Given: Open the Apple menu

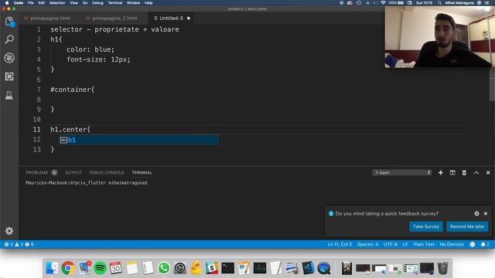Looking at the screenshot, I should [7, 3].
